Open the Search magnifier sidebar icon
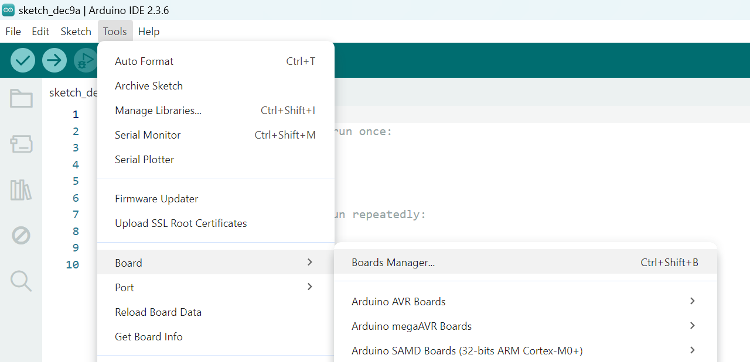Image resolution: width=750 pixels, height=362 pixels. pos(21,281)
